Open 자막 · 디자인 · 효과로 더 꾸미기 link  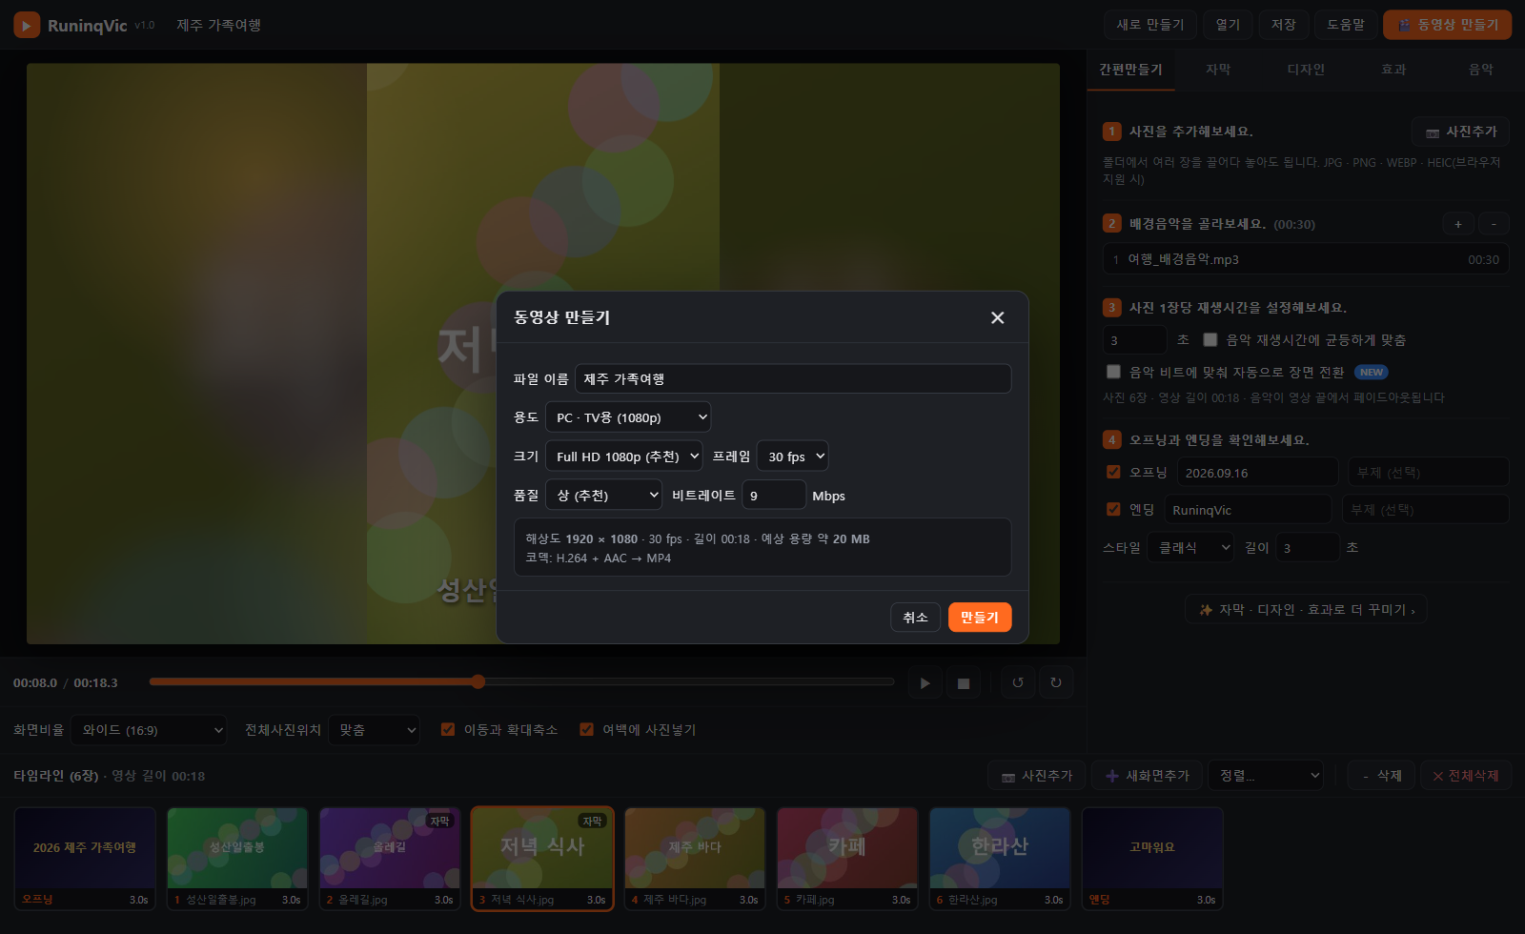(x=1306, y=610)
